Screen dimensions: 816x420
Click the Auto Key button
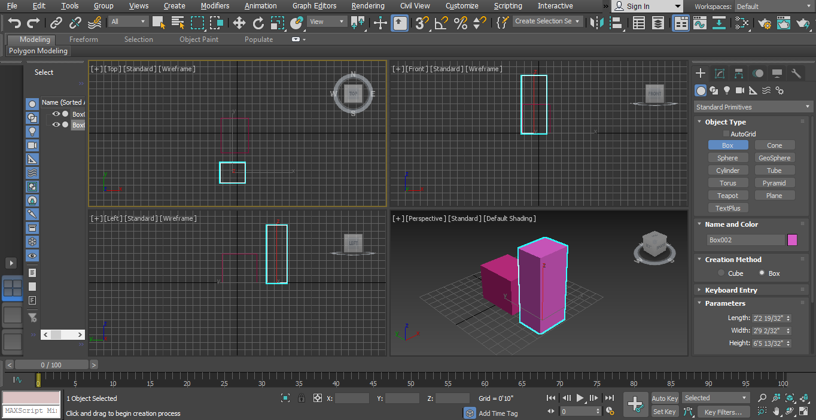tap(665, 398)
